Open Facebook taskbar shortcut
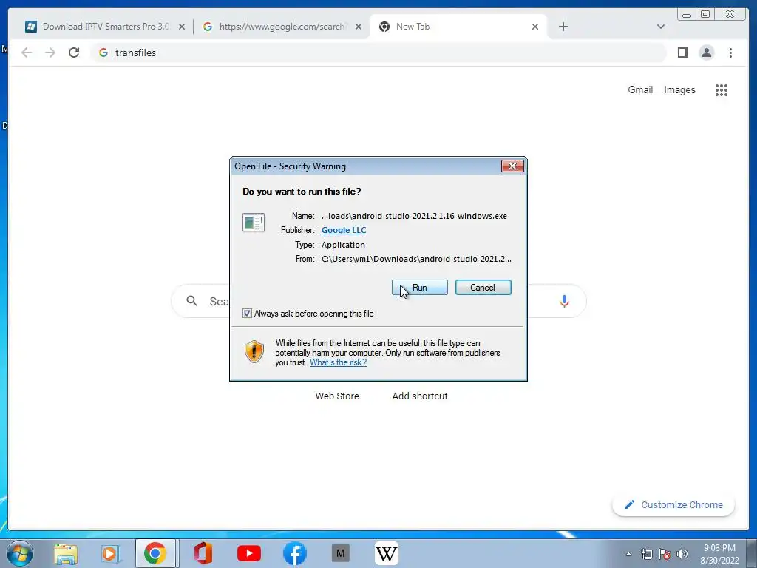This screenshot has width=757, height=568. [x=294, y=553]
